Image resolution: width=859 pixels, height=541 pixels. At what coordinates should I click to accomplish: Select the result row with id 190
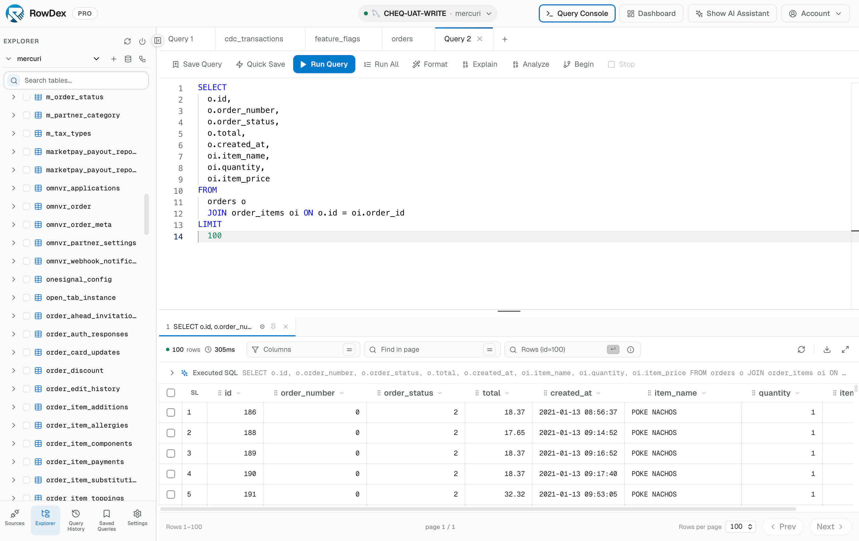[x=171, y=474]
